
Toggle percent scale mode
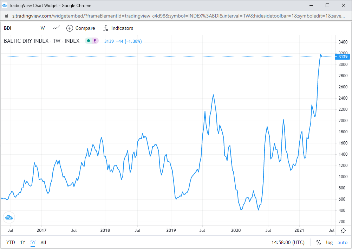coord(318,242)
